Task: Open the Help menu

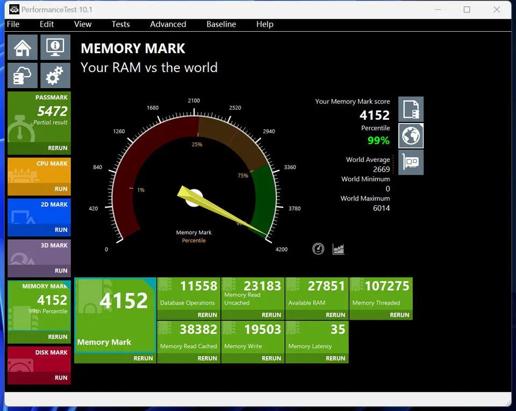Action: 264,24
